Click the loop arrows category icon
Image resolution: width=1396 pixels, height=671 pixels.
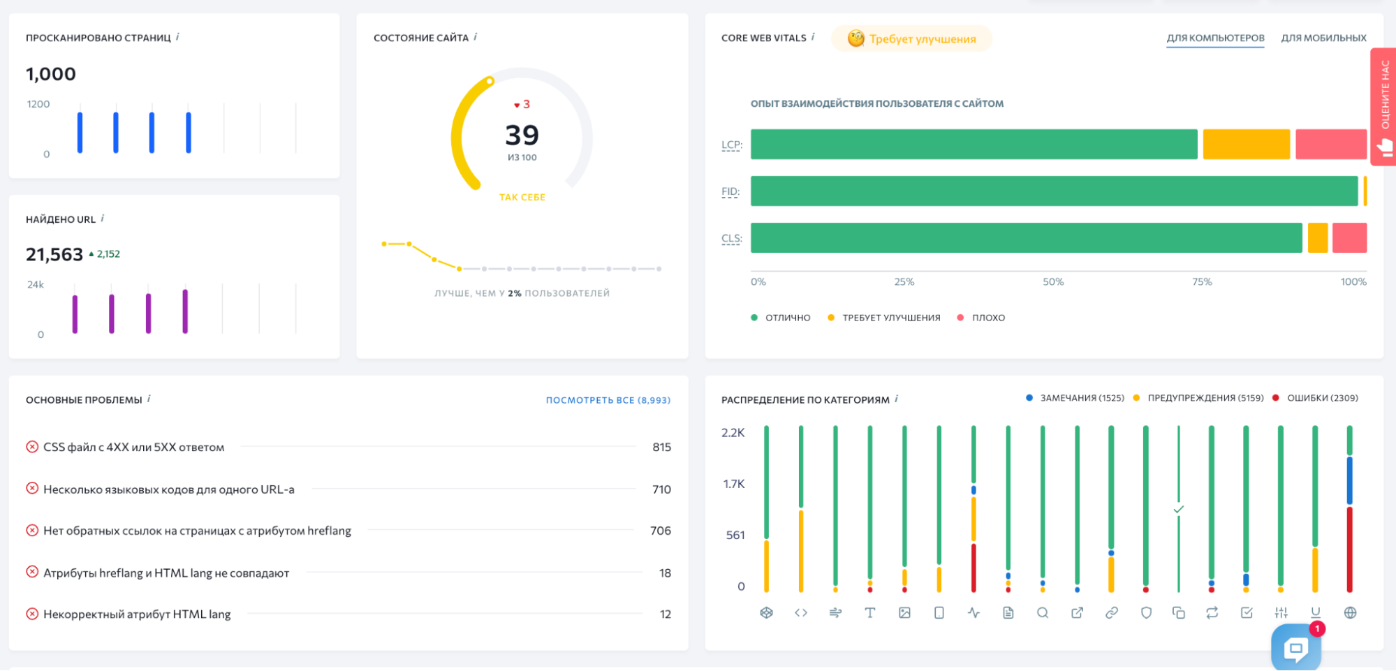[x=1212, y=613]
